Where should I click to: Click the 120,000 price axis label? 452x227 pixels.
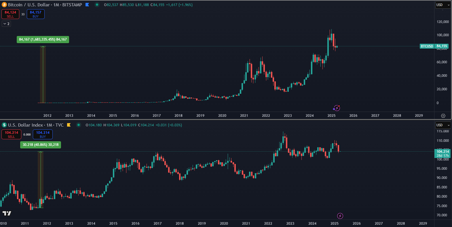[443, 22]
